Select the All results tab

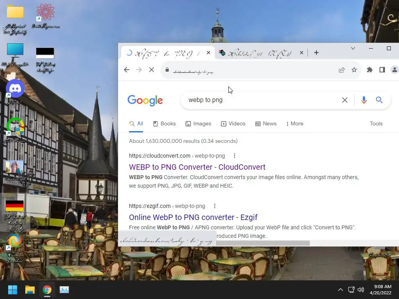pos(136,124)
